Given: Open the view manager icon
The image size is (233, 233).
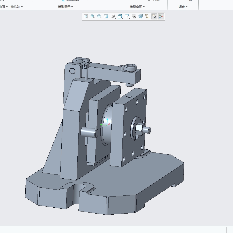Looking at the screenshot, I should pyautogui.click(x=127, y=17).
